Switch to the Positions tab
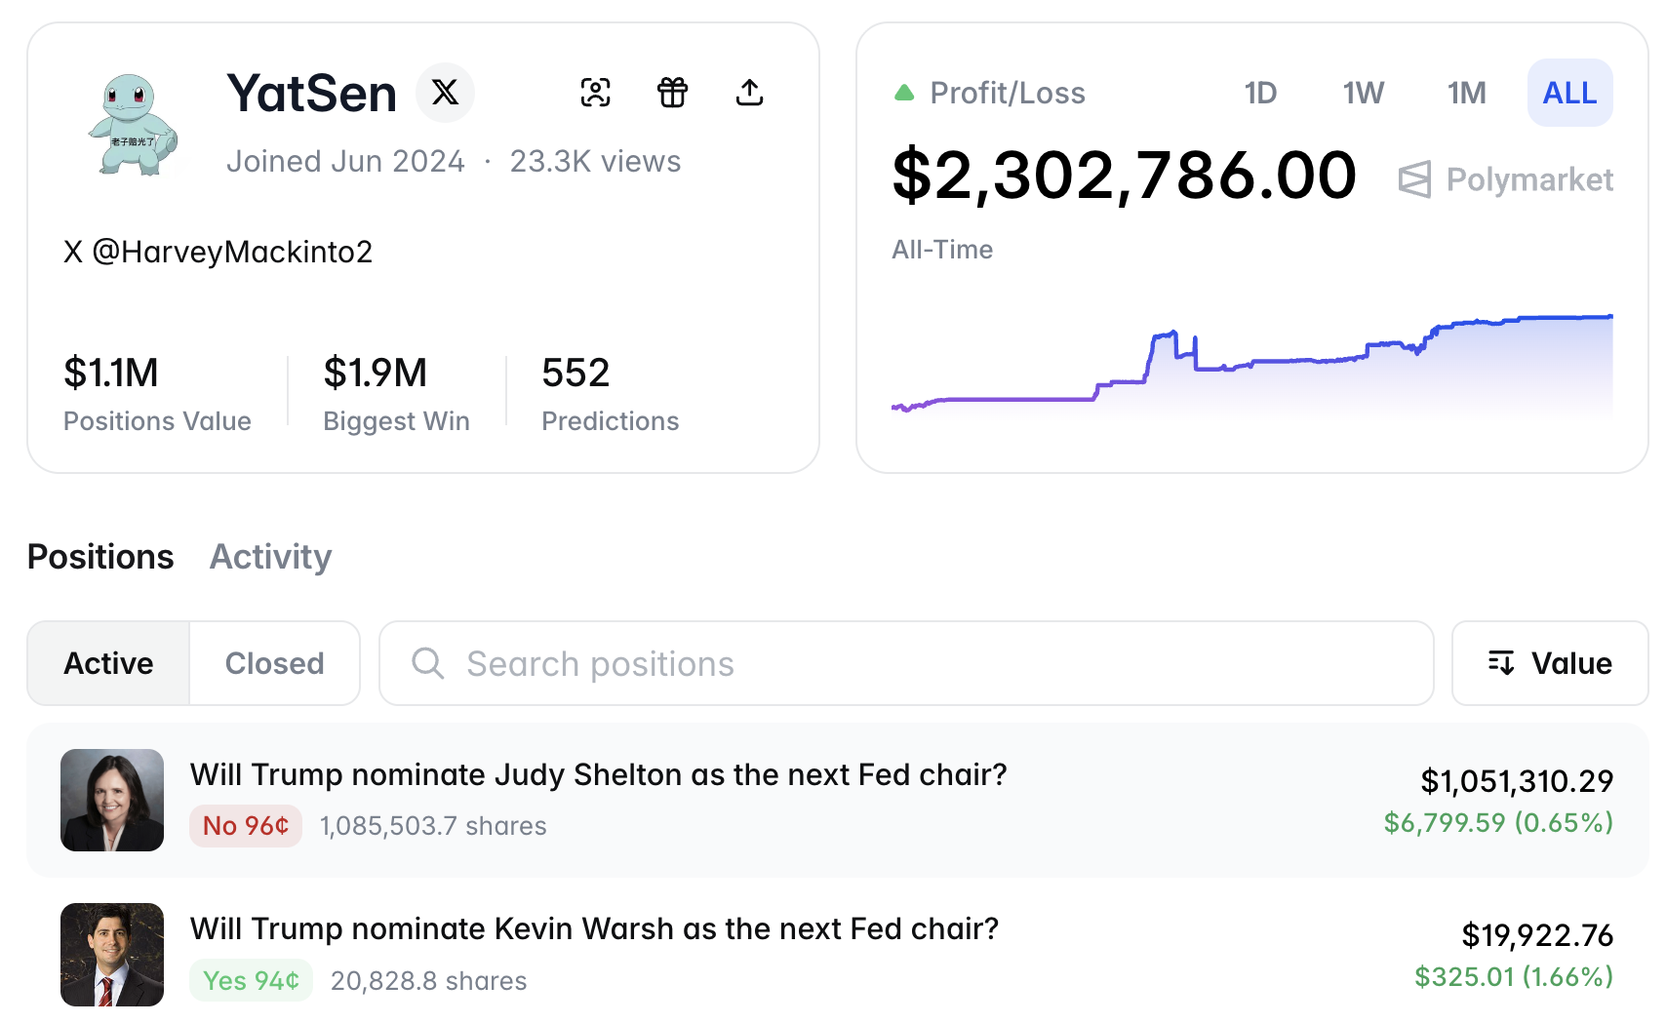The image size is (1666, 1024). (x=100, y=557)
